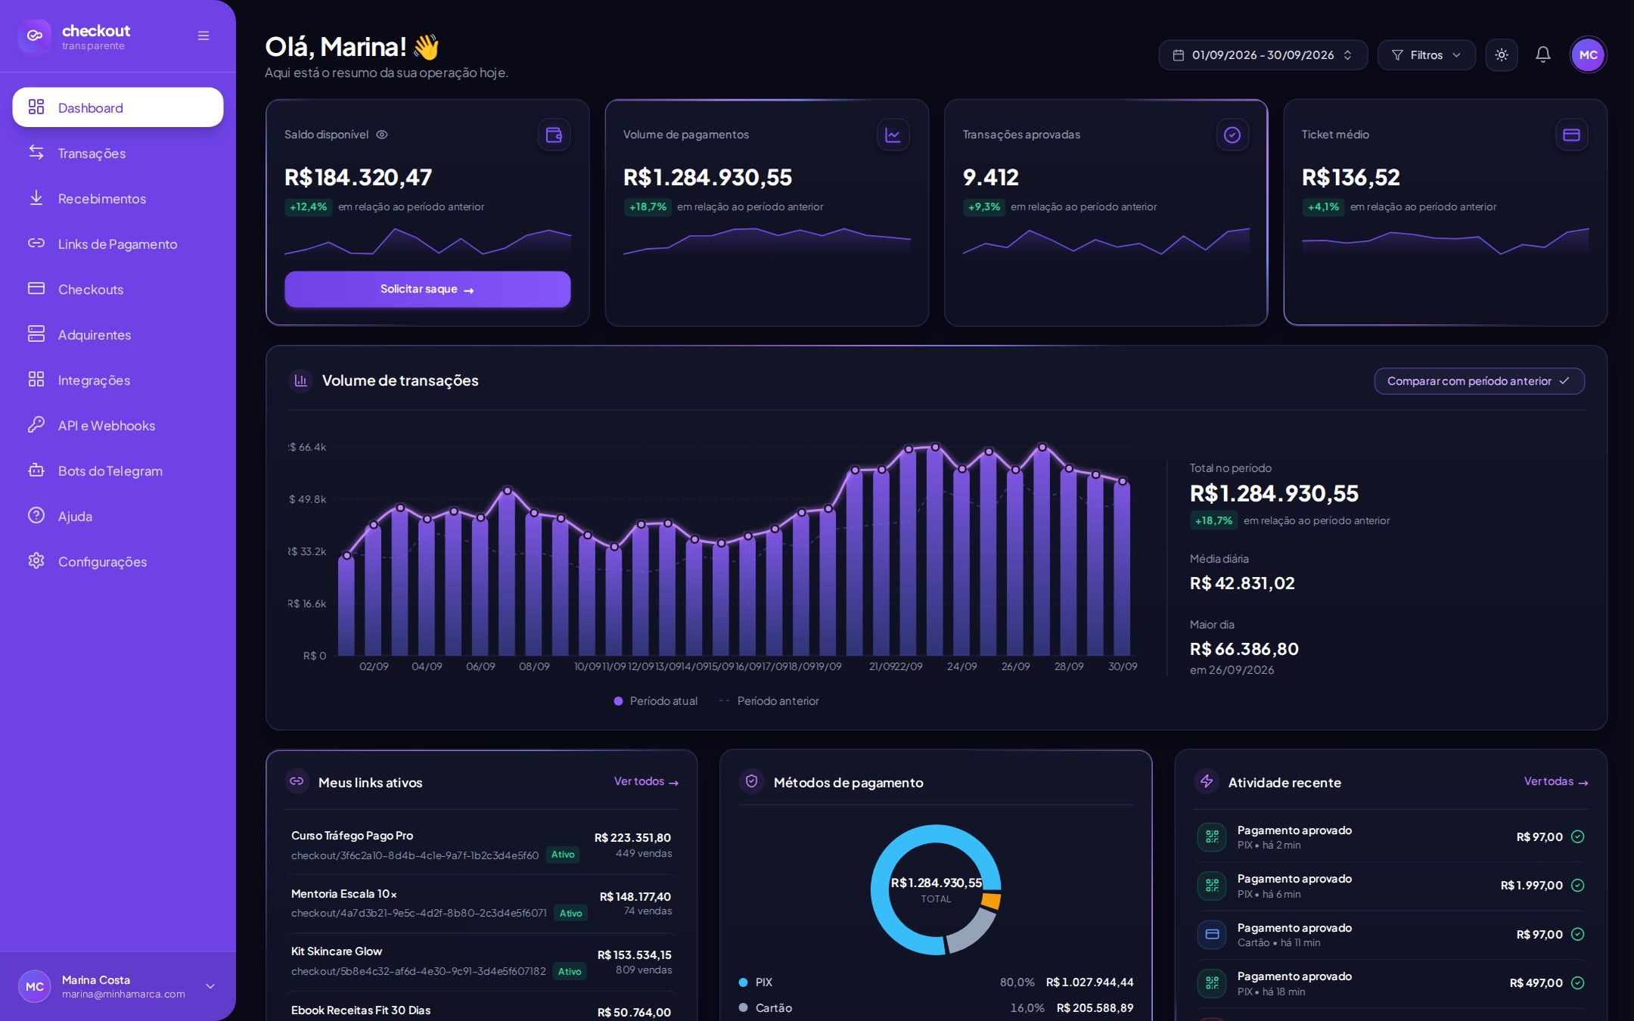
Task: Click check icon on Transações aprovadas card
Action: click(1232, 135)
